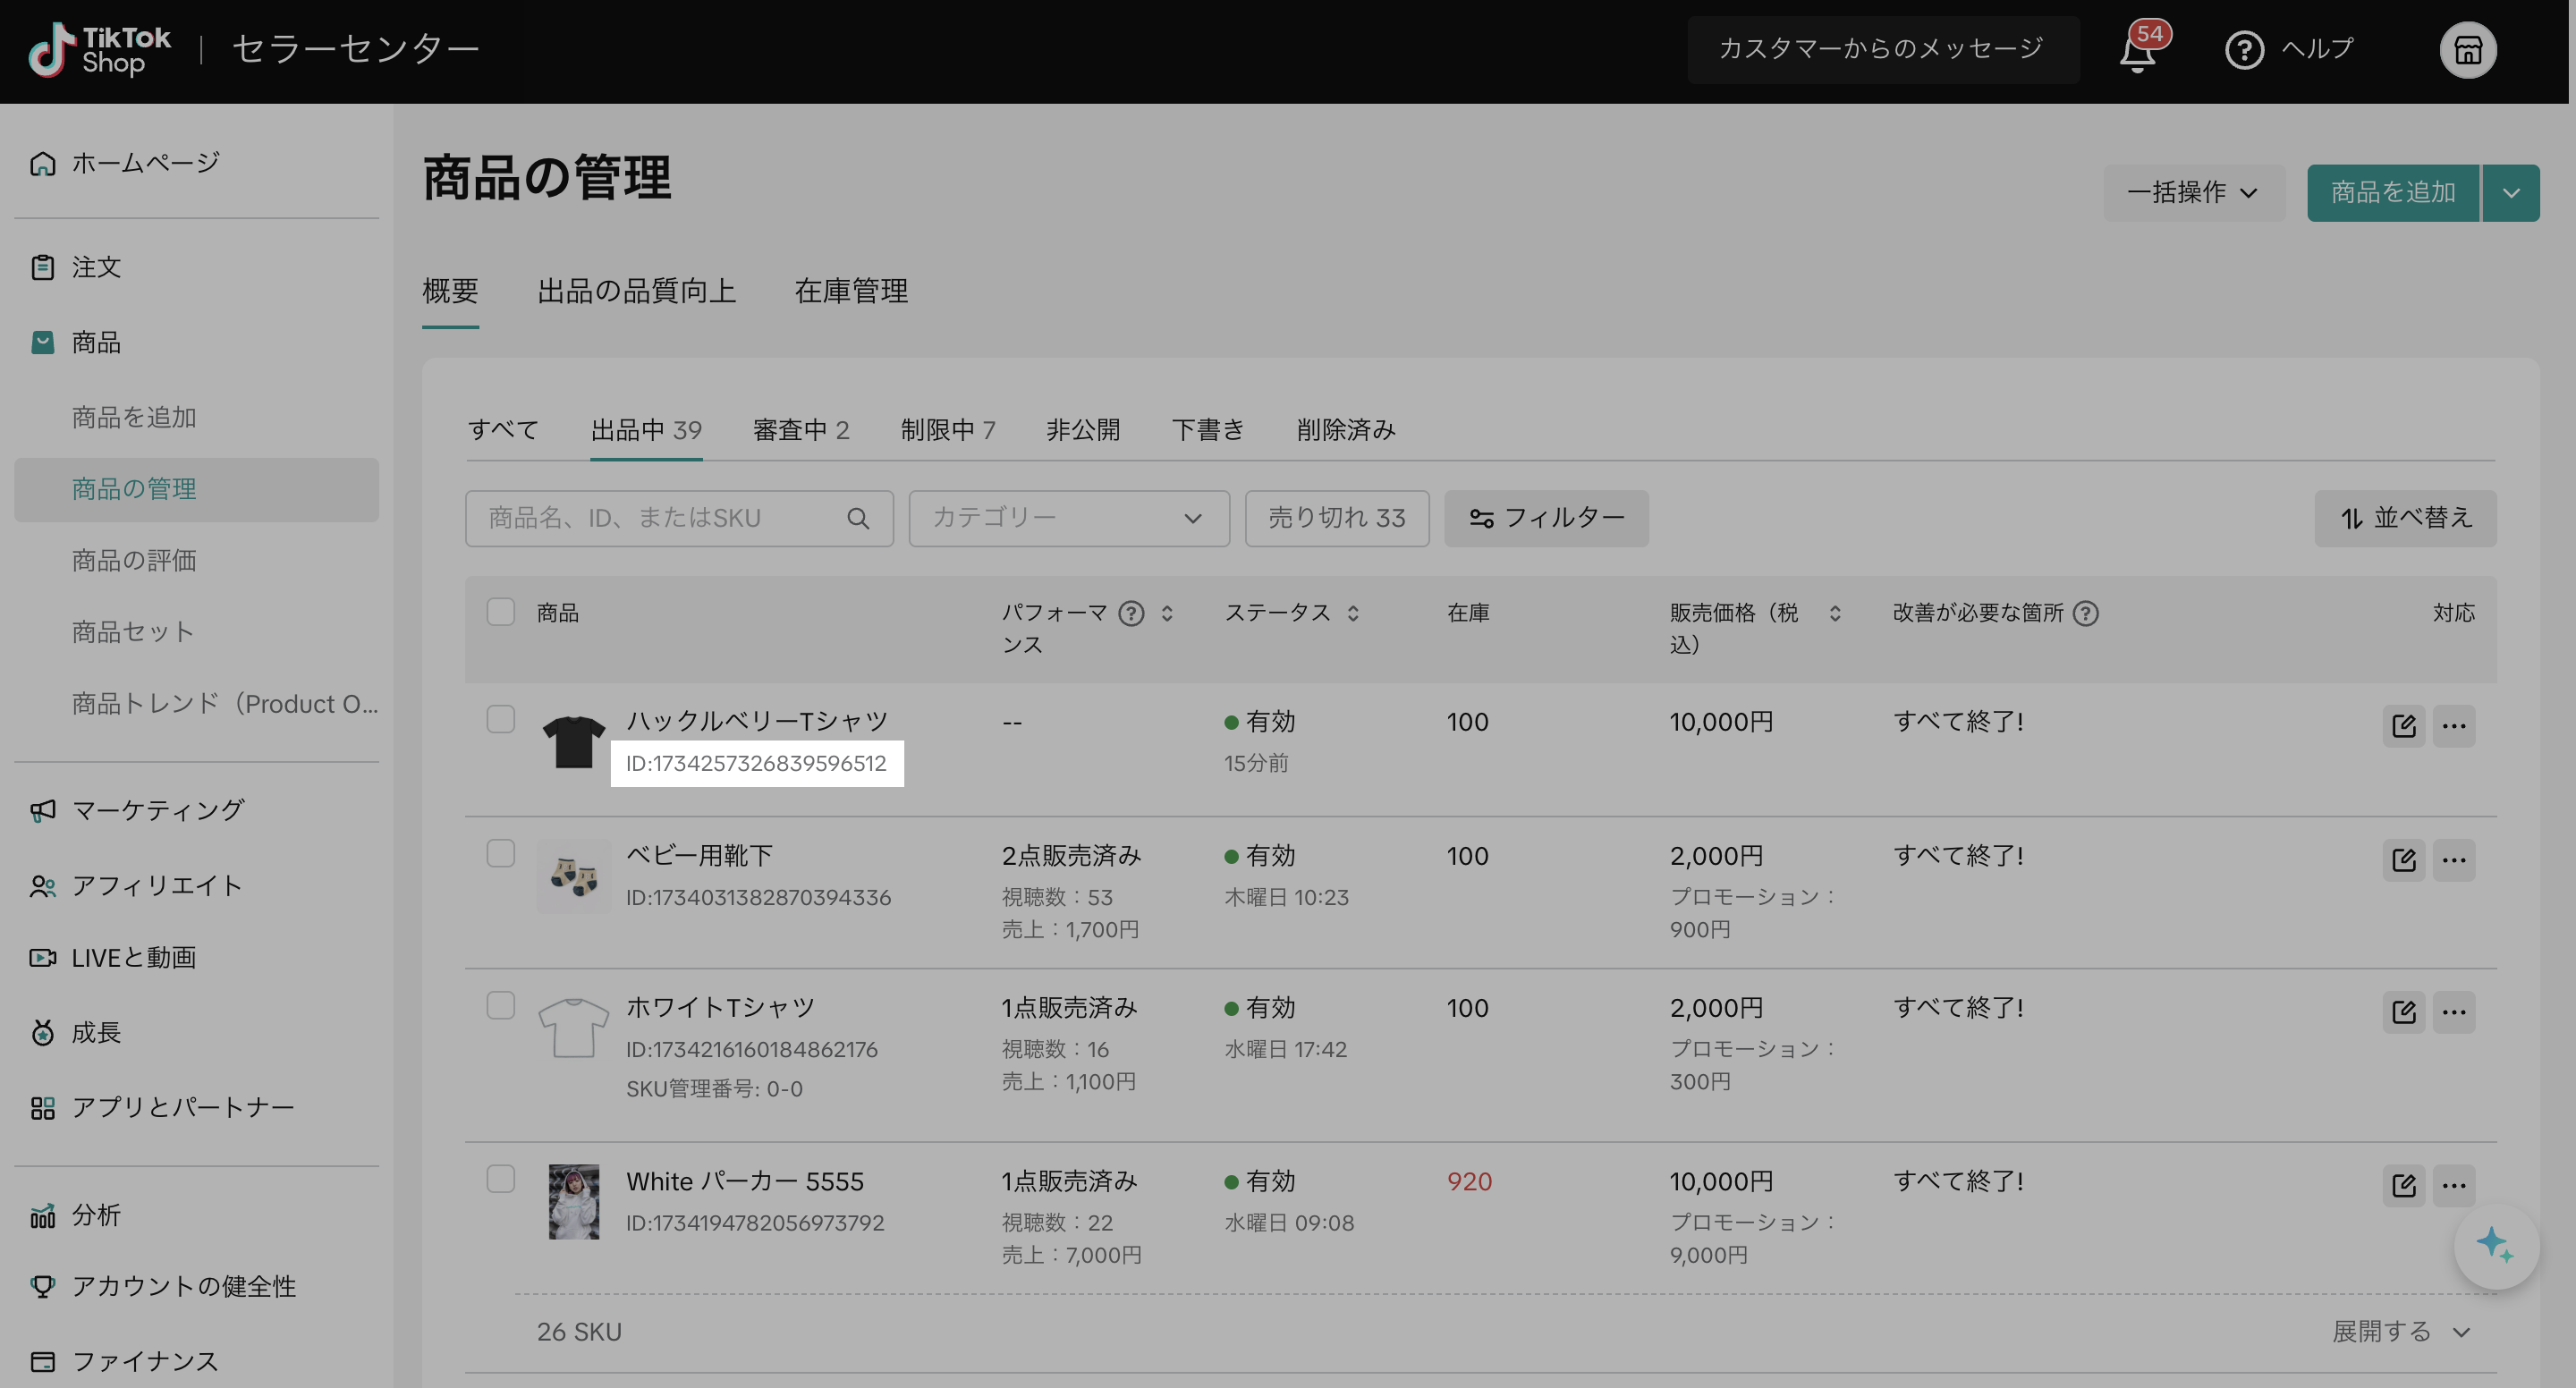Click edit icon for ハックルベリーTシャツ
Image resolution: width=2576 pixels, height=1388 pixels.
click(2403, 726)
